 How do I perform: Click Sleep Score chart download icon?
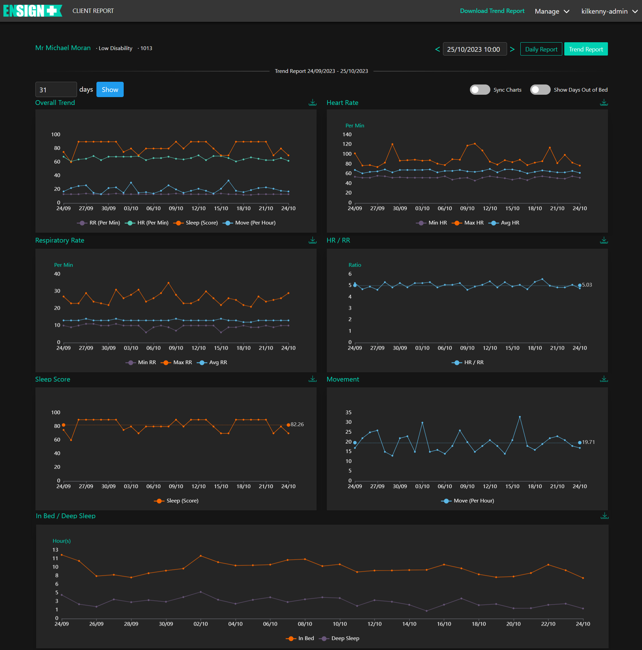click(312, 379)
